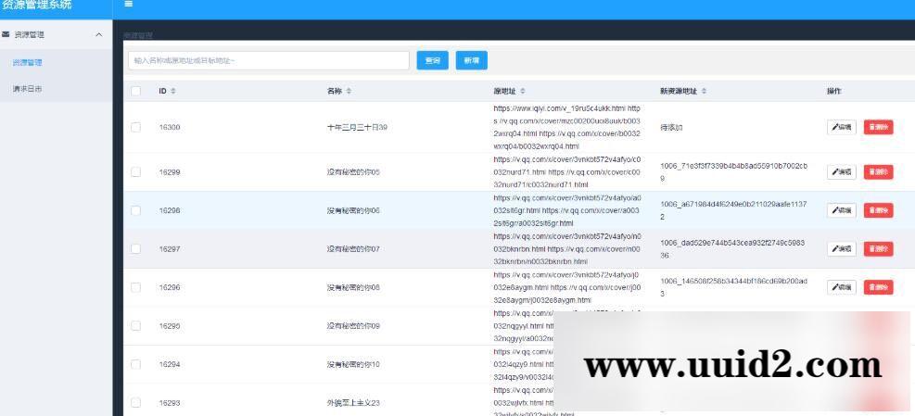Delete the 没有秘密的你08 row

tap(878, 287)
